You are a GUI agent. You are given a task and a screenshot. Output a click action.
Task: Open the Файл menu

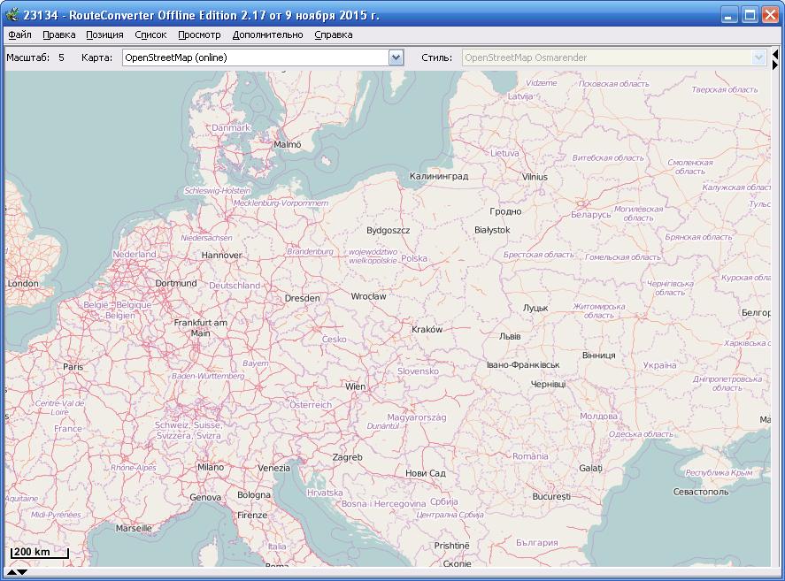pos(20,35)
